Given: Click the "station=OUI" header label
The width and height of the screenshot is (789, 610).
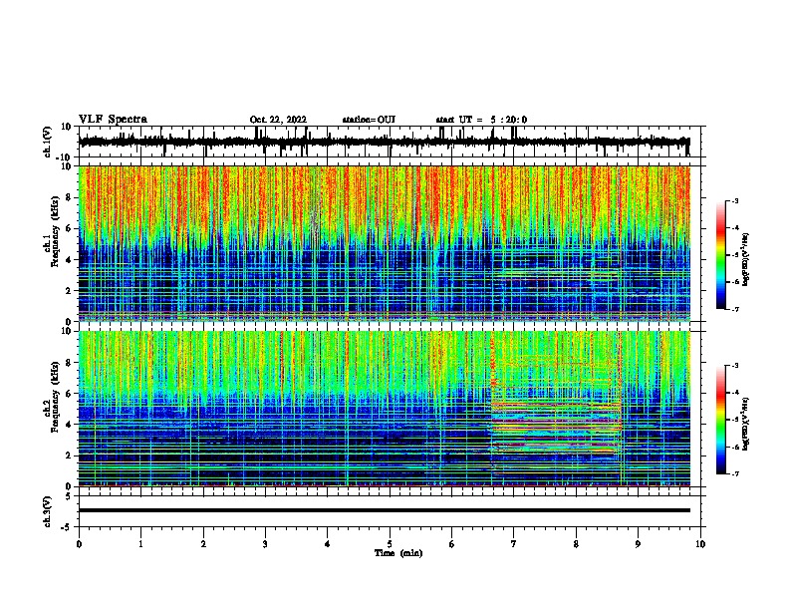Looking at the screenshot, I should coord(369,120).
